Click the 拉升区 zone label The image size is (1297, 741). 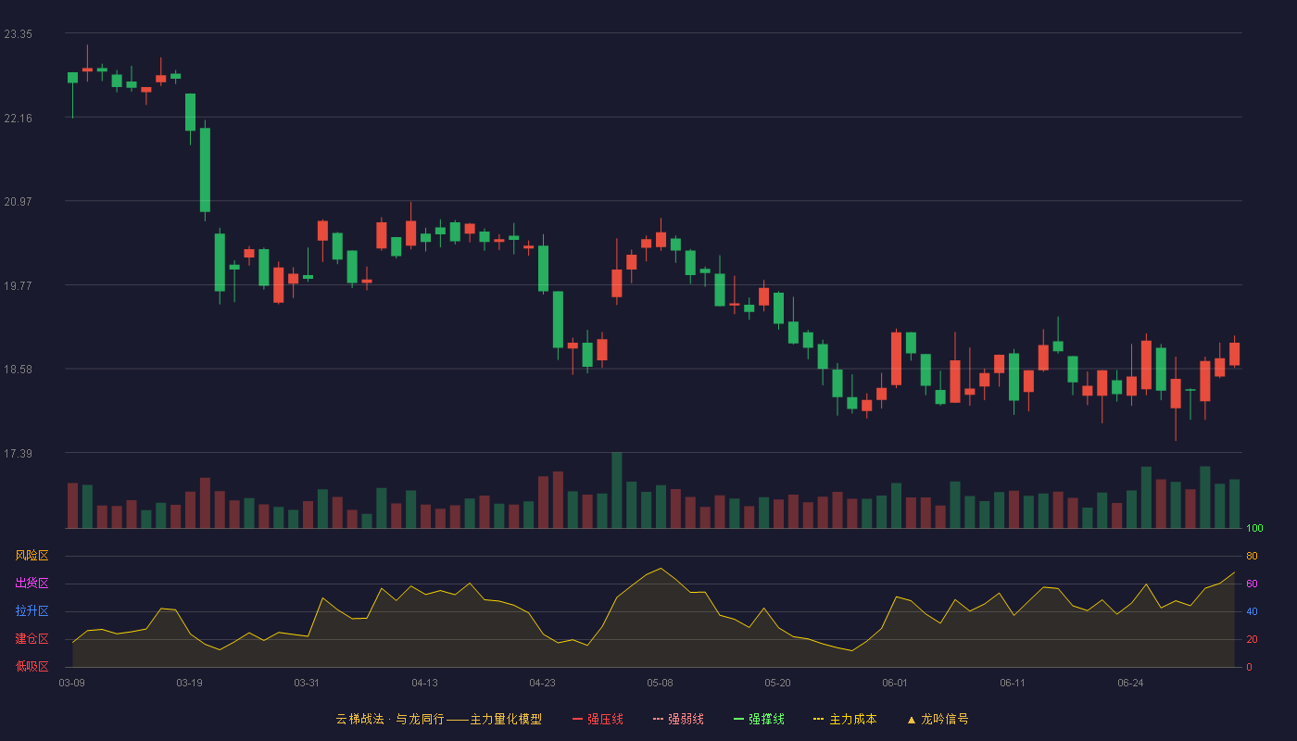tap(32, 611)
